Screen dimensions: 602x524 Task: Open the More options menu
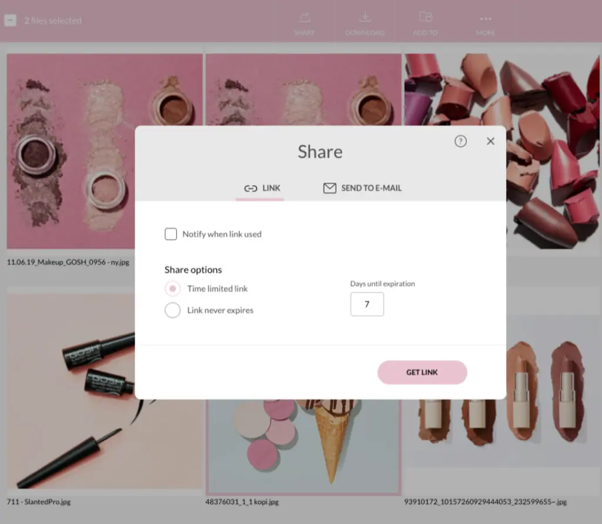(485, 23)
